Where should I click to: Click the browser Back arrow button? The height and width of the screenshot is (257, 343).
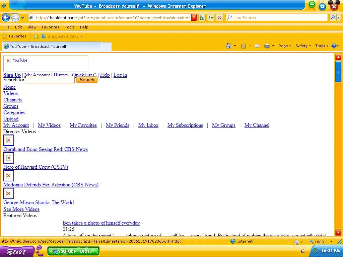6,18
